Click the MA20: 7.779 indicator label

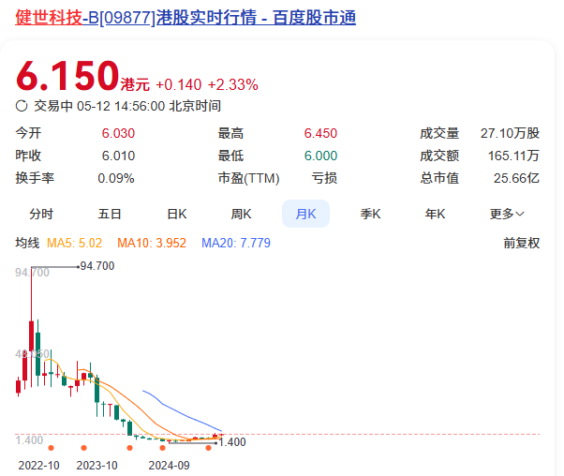point(236,244)
